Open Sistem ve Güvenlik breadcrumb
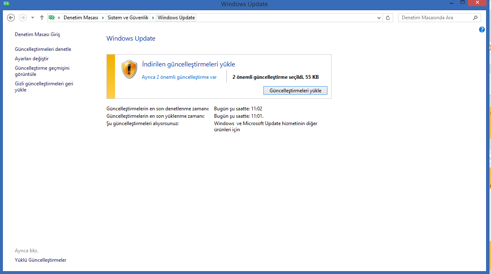The width and height of the screenshot is (491, 274). [128, 18]
